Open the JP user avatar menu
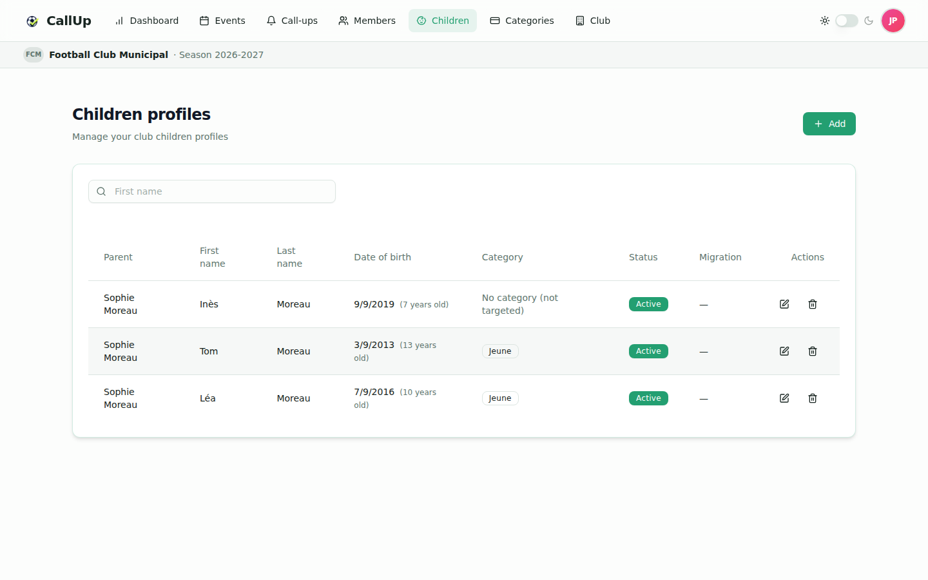Screen dimensions: 928x580 (x=893, y=21)
